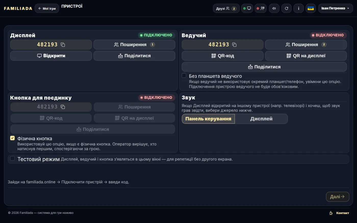Click Поділитися in the Дисплей panel
Screen dimensions: 357x223
[x=134, y=56]
